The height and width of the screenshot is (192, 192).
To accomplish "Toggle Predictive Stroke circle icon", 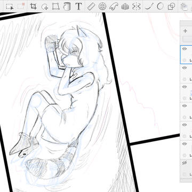I will click(160, 6).
